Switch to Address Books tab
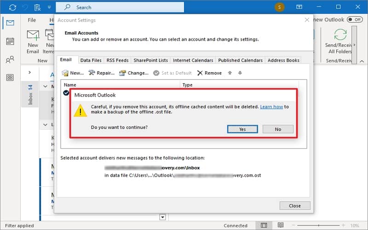 point(283,60)
